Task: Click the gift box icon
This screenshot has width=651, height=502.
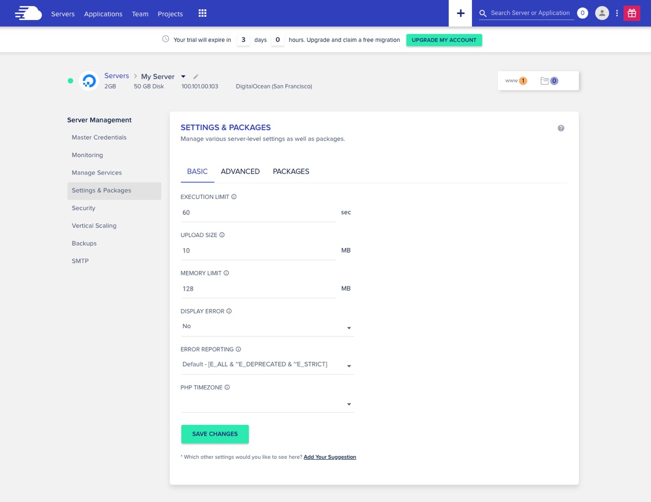Action: tap(631, 13)
